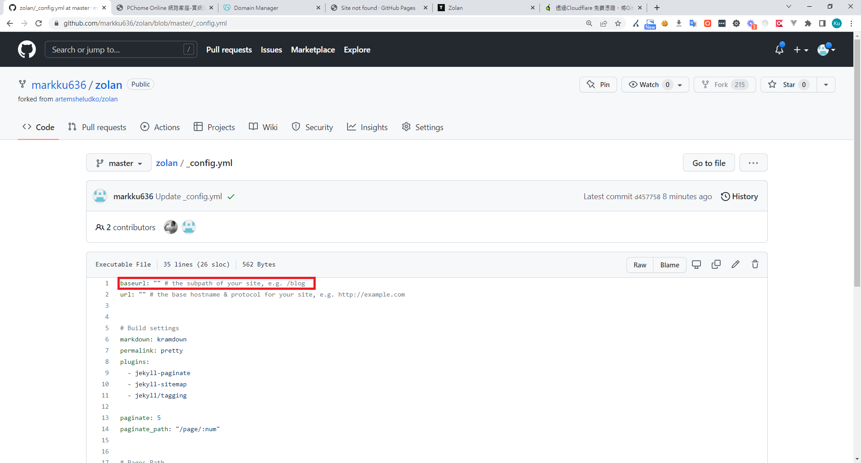Open the master branch selector

point(119,163)
